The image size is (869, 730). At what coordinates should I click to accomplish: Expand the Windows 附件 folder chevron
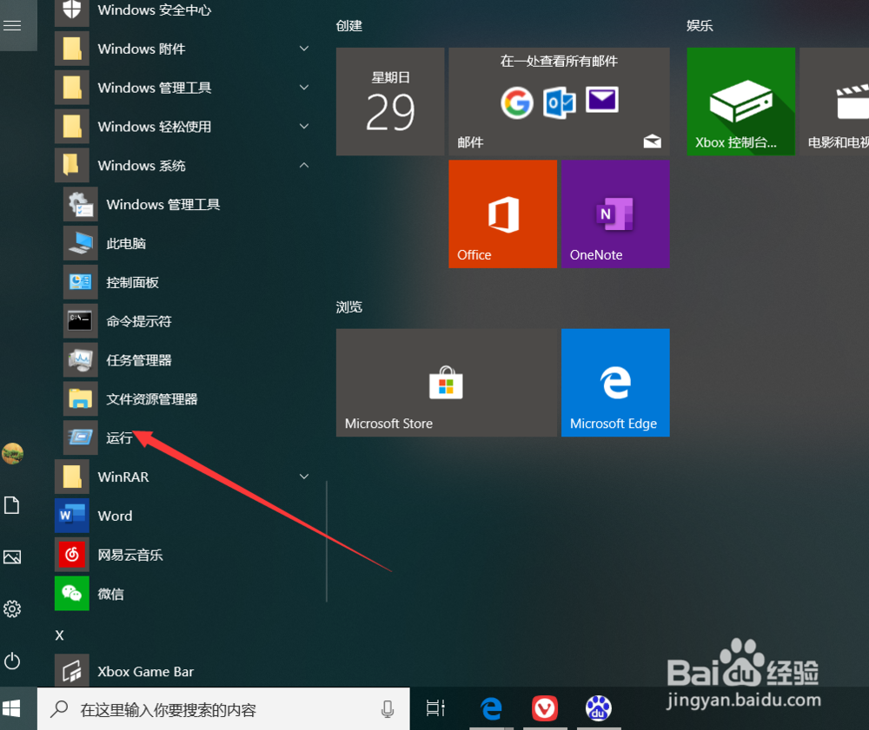coord(303,49)
